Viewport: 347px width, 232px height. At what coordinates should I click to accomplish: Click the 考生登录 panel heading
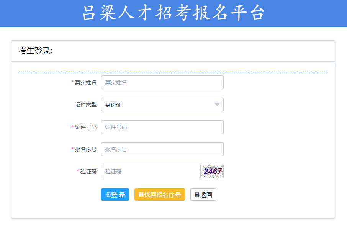(36, 51)
